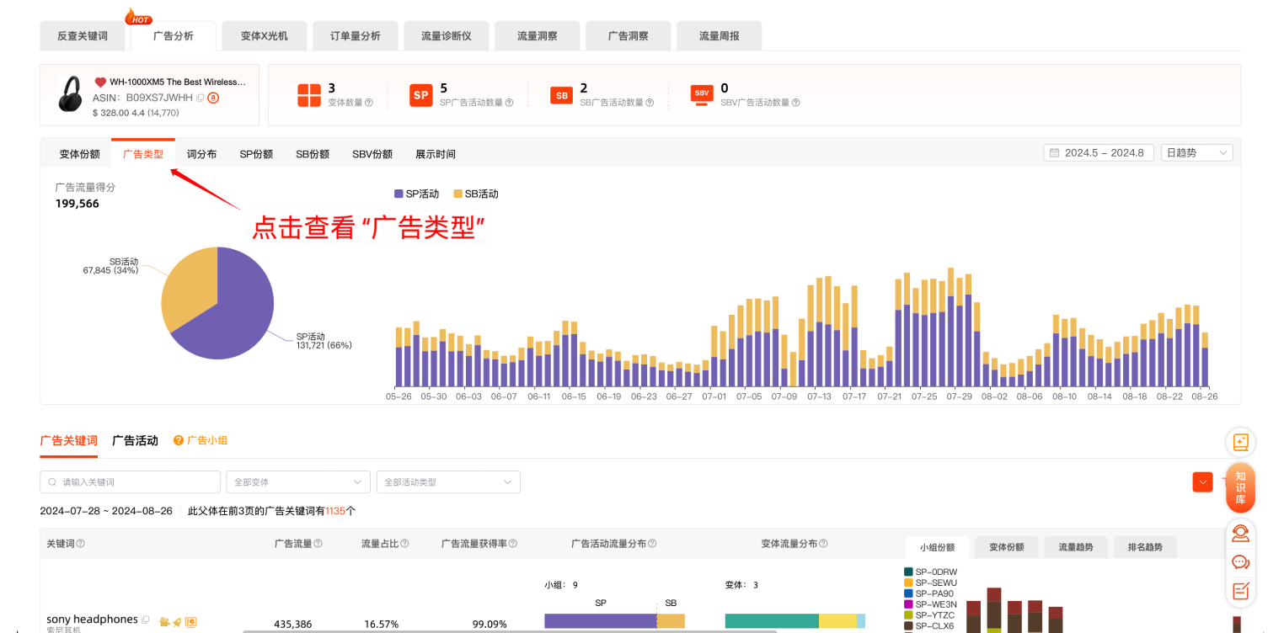Open the feedback note floating icon

coord(1240,591)
